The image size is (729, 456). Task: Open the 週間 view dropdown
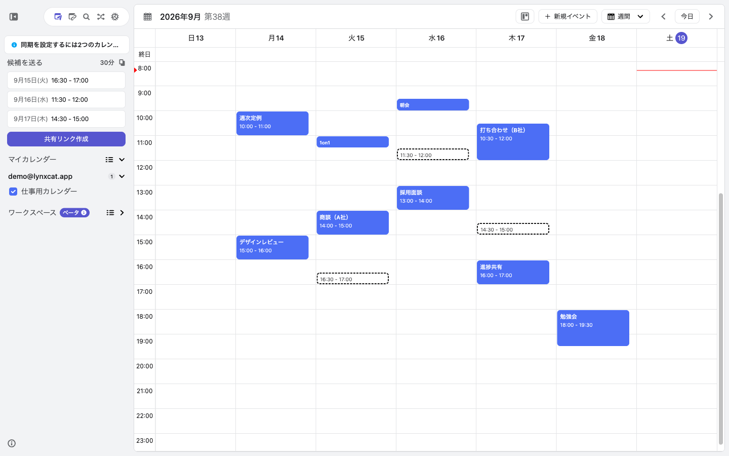[x=626, y=17]
